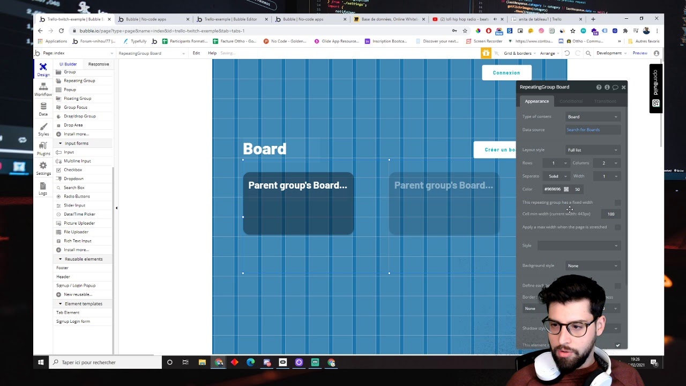Open the Styles section
The image size is (686, 386).
click(43, 129)
